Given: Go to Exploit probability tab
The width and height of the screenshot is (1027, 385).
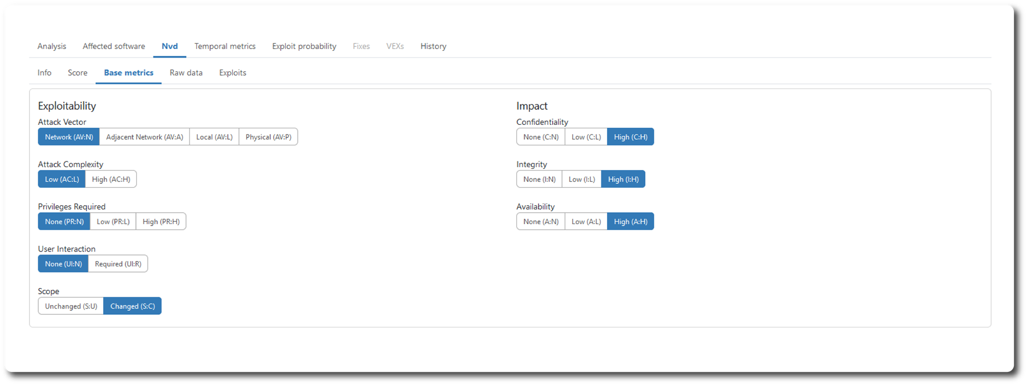Looking at the screenshot, I should [304, 46].
